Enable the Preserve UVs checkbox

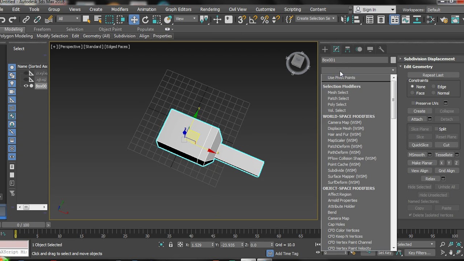click(413, 103)
